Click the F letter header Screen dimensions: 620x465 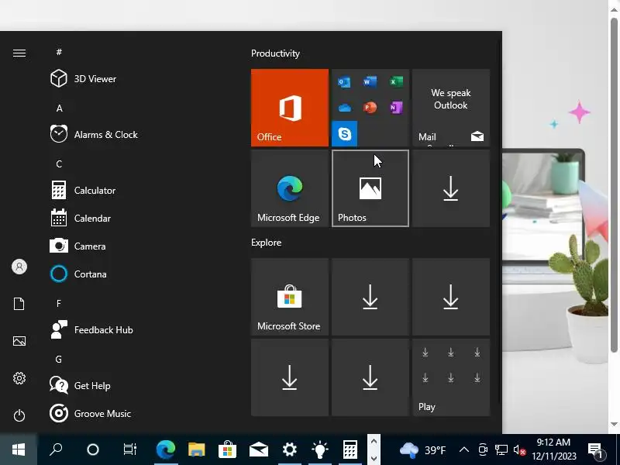pyautogui.click(x=59, y=303)
